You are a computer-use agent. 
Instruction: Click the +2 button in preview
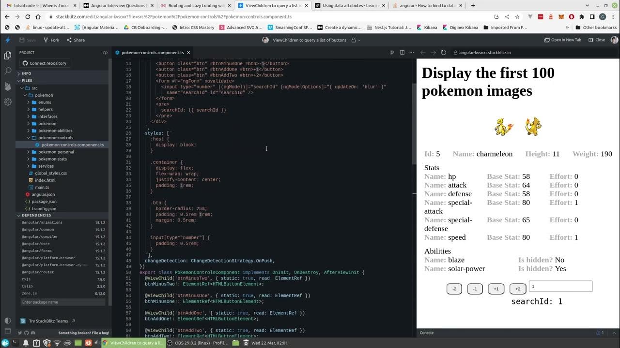pos(518,289)
